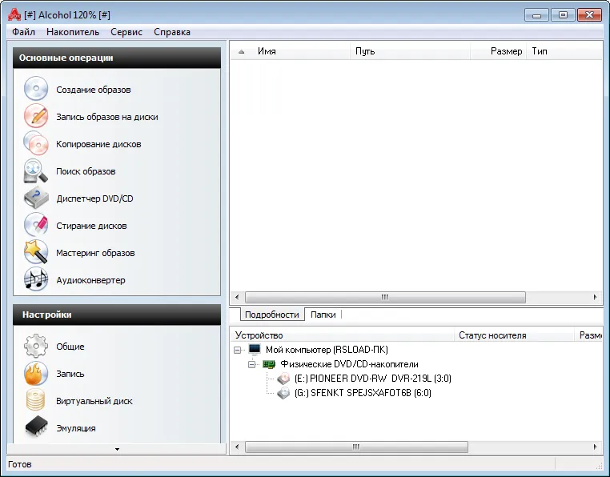This screenshot has width=610, height=477.
Task: Collapse Физические DVD/CD-накопители node
Action: [x=251, y=365]
